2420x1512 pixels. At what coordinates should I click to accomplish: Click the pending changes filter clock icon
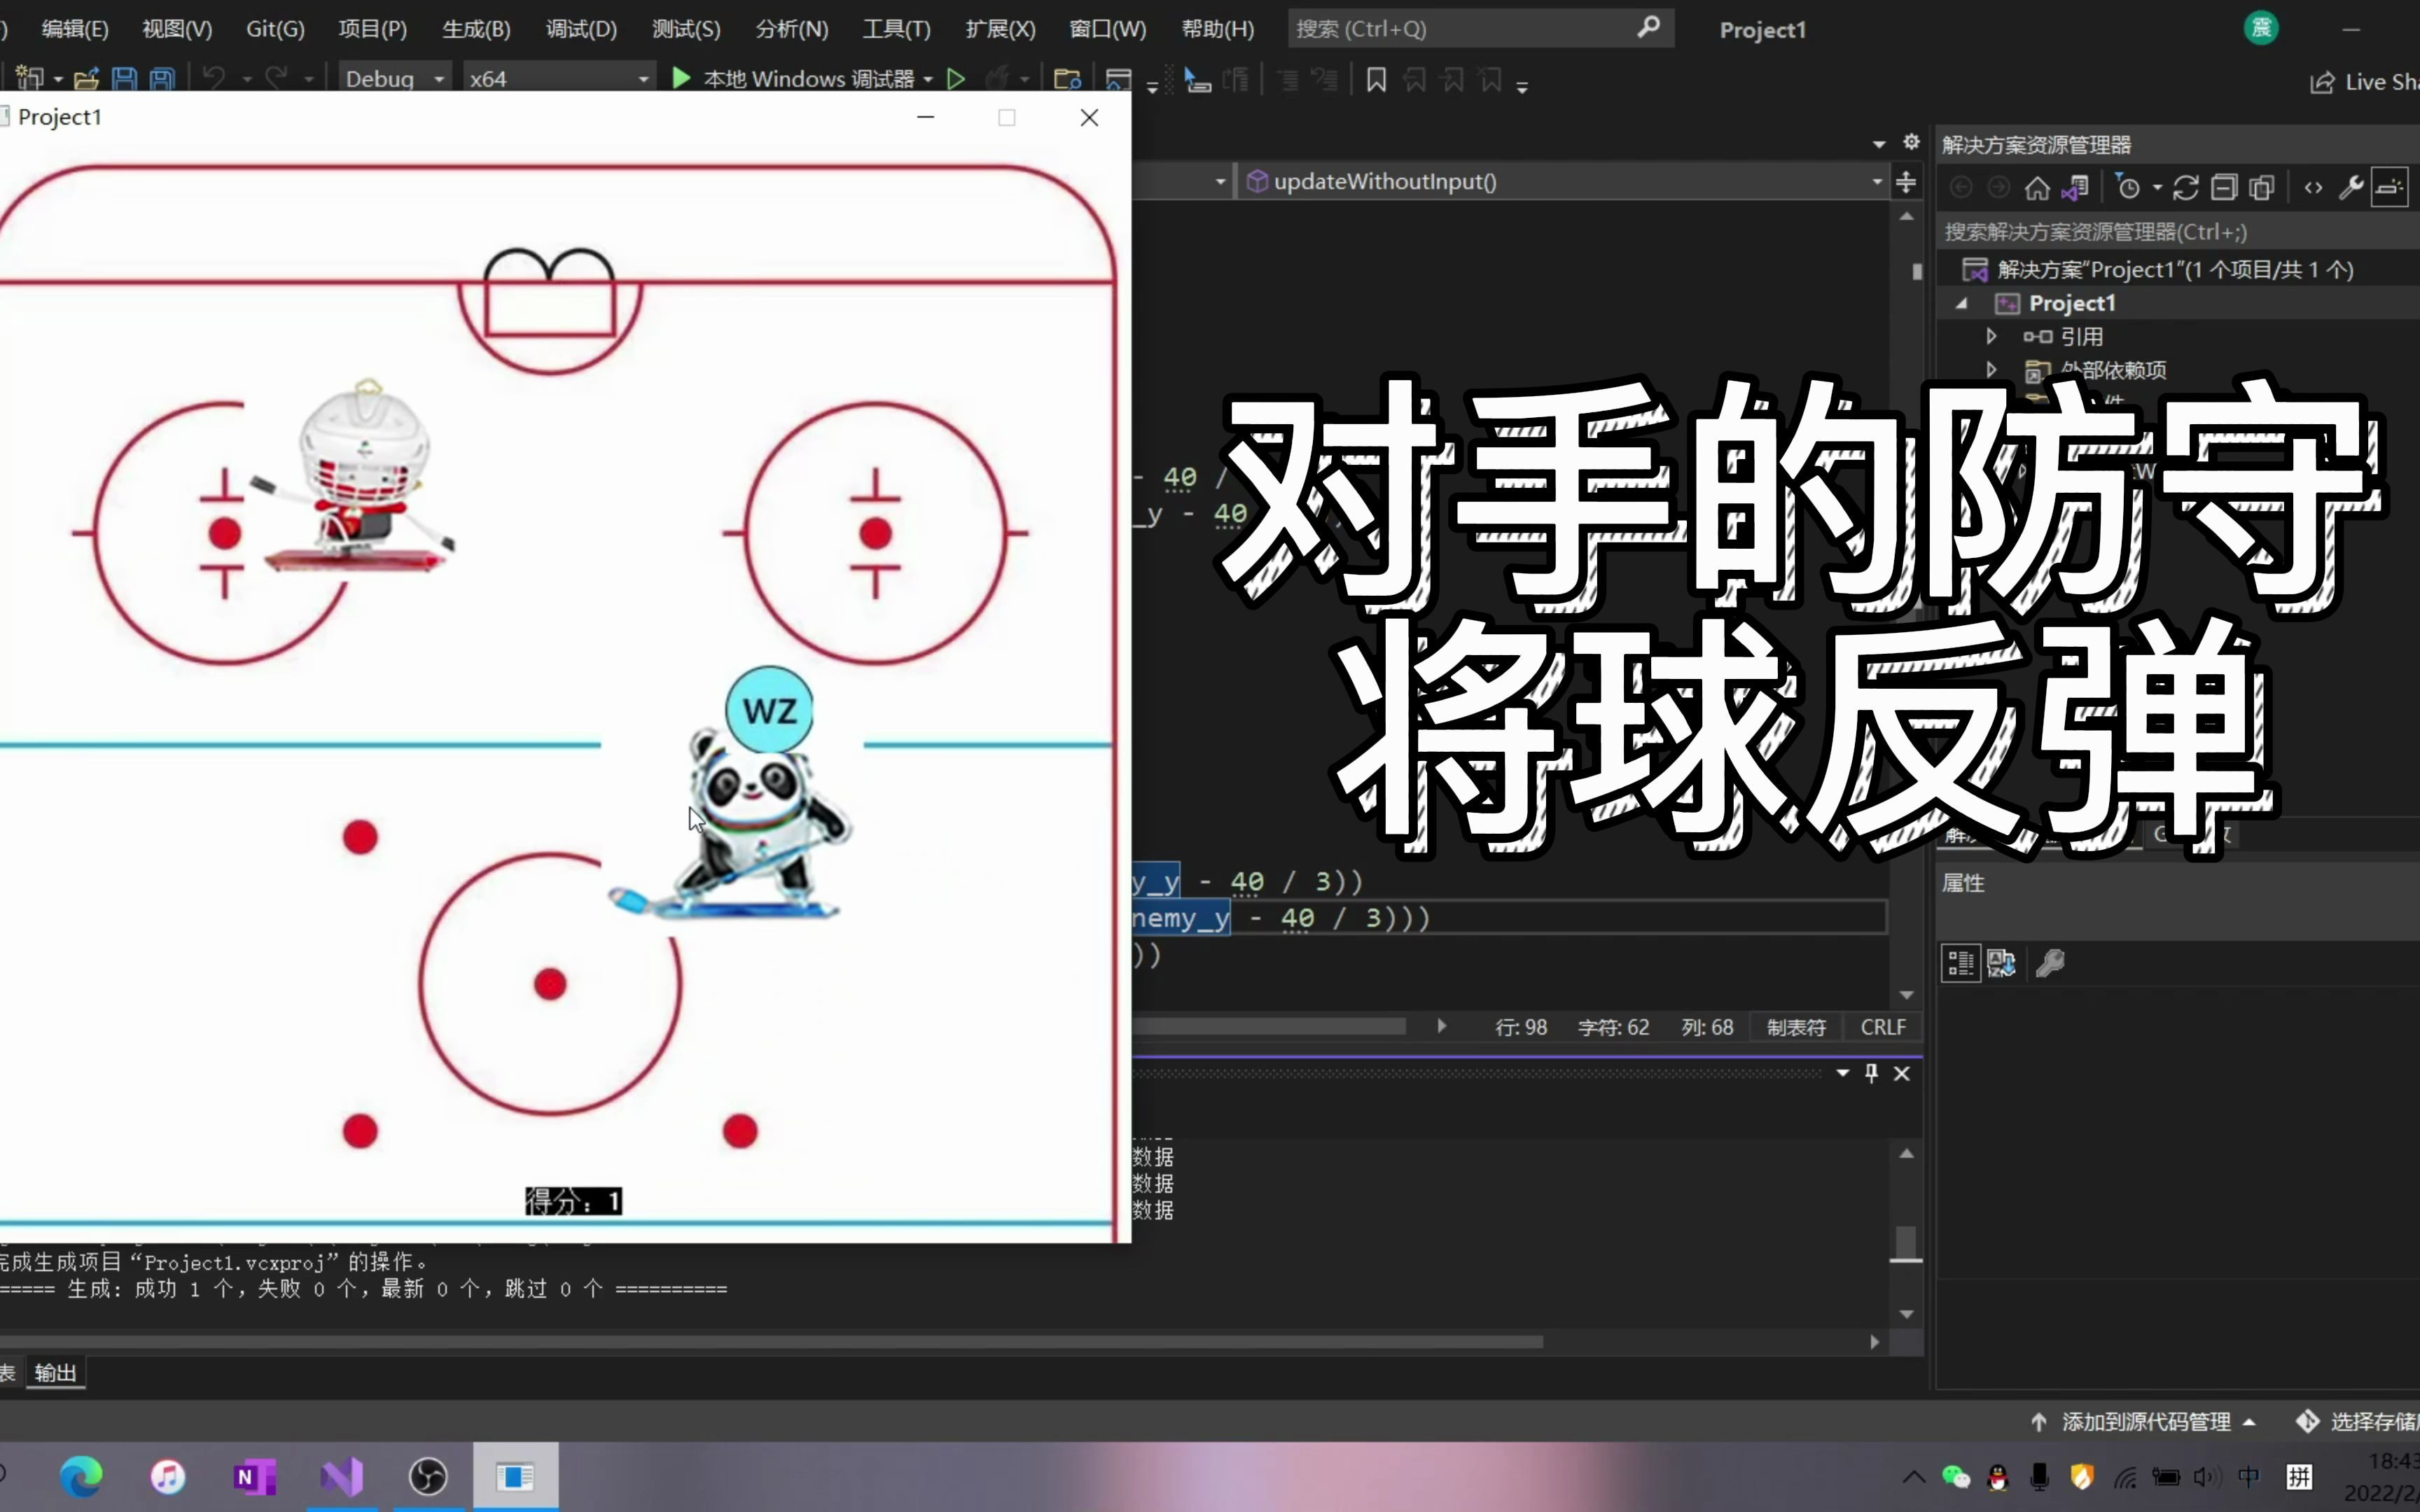click(x=2128, y=188)
